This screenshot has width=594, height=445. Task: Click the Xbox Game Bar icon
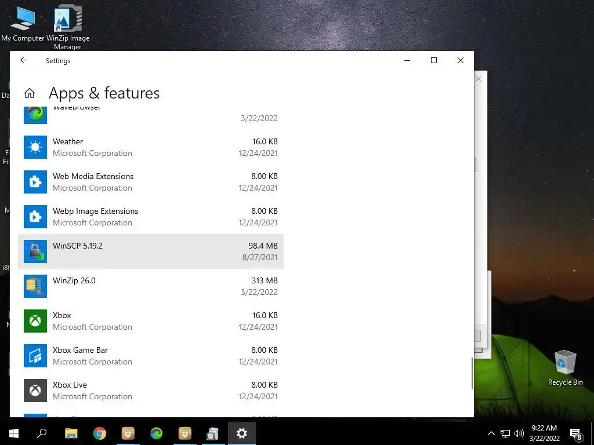tap(35, 356)
